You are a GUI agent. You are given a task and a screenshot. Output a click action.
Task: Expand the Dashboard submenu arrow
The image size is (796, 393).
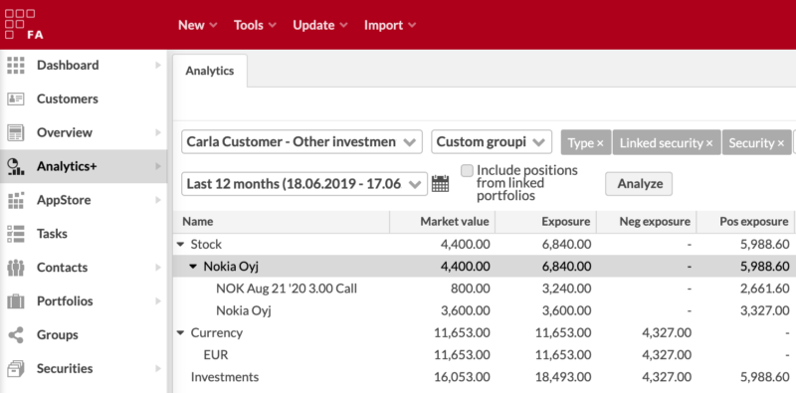158,65
